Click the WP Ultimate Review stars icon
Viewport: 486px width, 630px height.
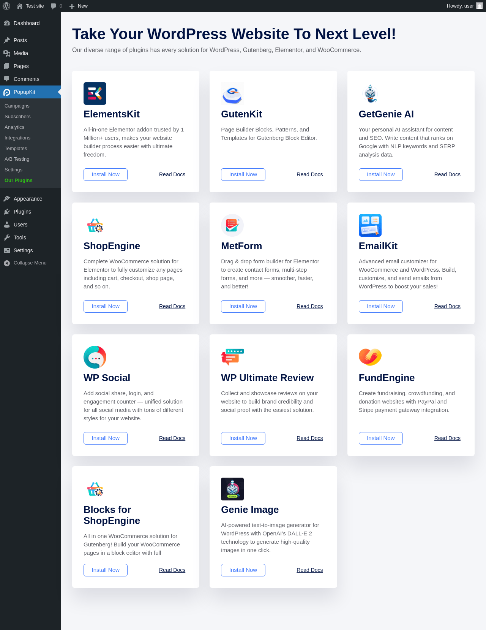(x=232, y=357)
